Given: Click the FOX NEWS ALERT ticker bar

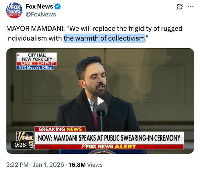Looking at the screenshot, I should pyautogui.click(x=109, y=147).
